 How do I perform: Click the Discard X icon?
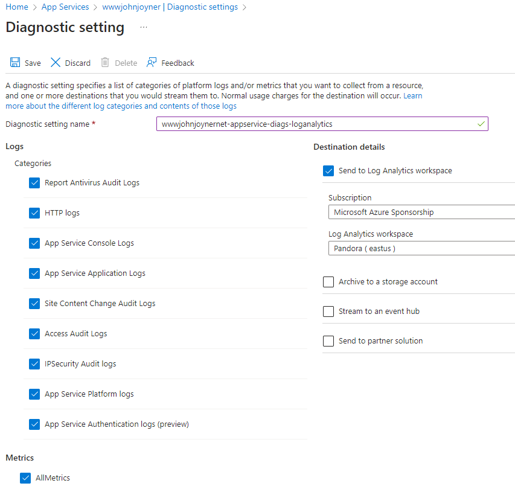click(x=56, y=63)
